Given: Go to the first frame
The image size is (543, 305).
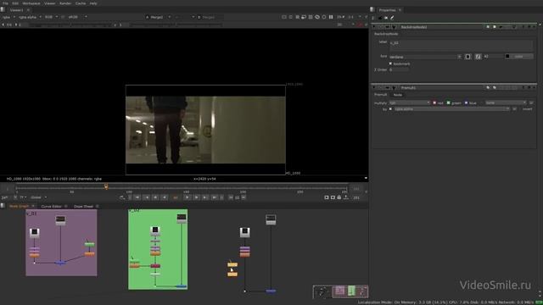Looking at the screenshot, I should pos(137,197).
